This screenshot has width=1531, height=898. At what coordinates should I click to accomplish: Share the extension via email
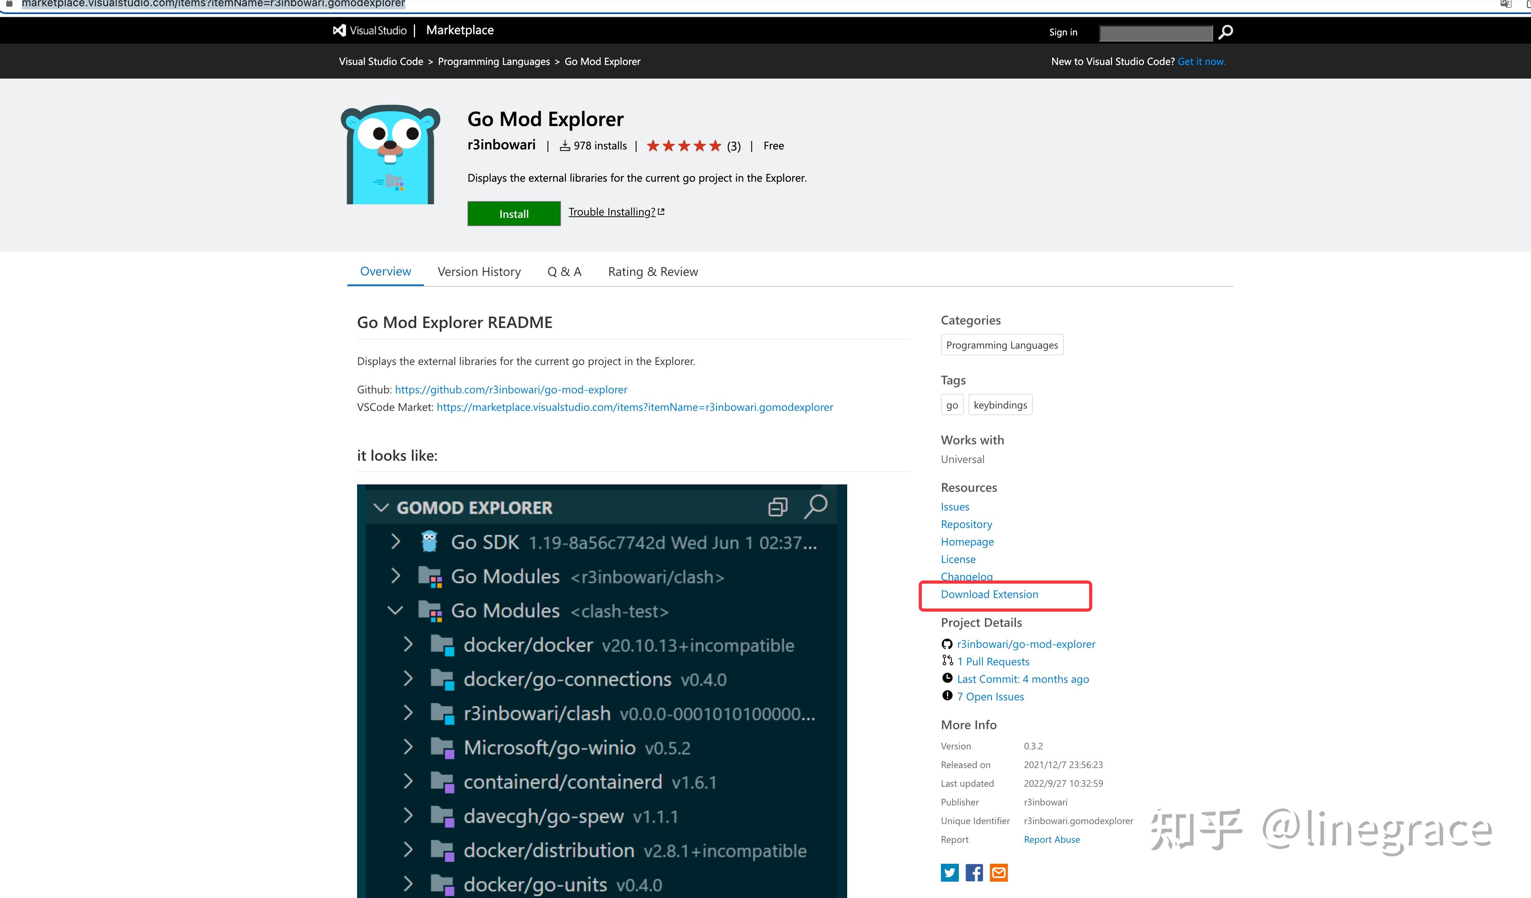(x=998, y=872)
